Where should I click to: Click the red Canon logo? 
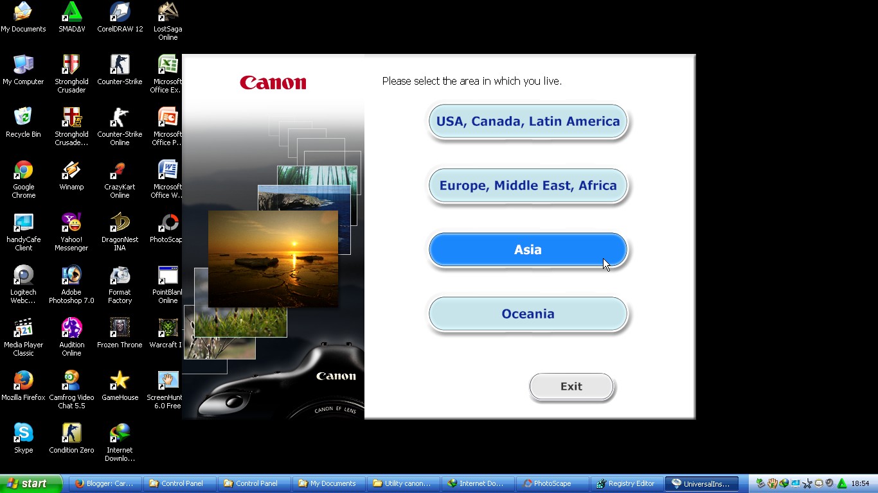pyautogui.click(x=273, y=82)
